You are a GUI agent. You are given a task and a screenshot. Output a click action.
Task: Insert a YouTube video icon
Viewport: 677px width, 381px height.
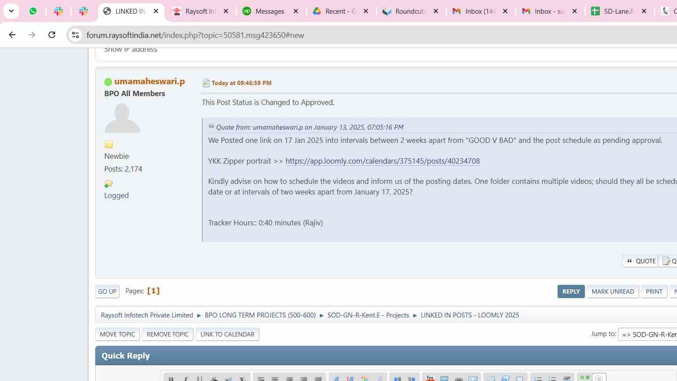pos(430,378)
